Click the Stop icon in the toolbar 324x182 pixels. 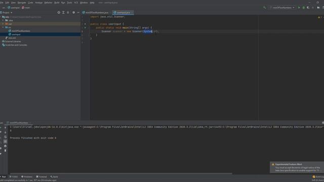point(313,8)
